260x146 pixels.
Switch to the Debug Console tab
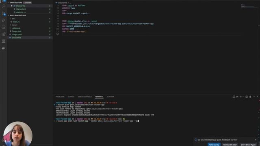[85, 97]
